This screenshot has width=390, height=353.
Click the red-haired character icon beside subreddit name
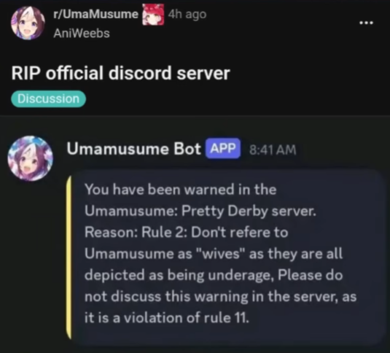click(153, 15)
